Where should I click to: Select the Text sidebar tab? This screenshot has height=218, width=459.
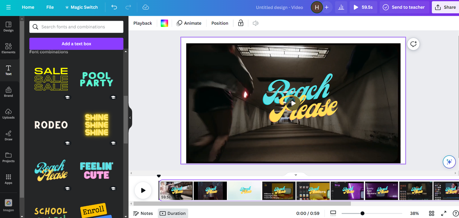point(9,70)
